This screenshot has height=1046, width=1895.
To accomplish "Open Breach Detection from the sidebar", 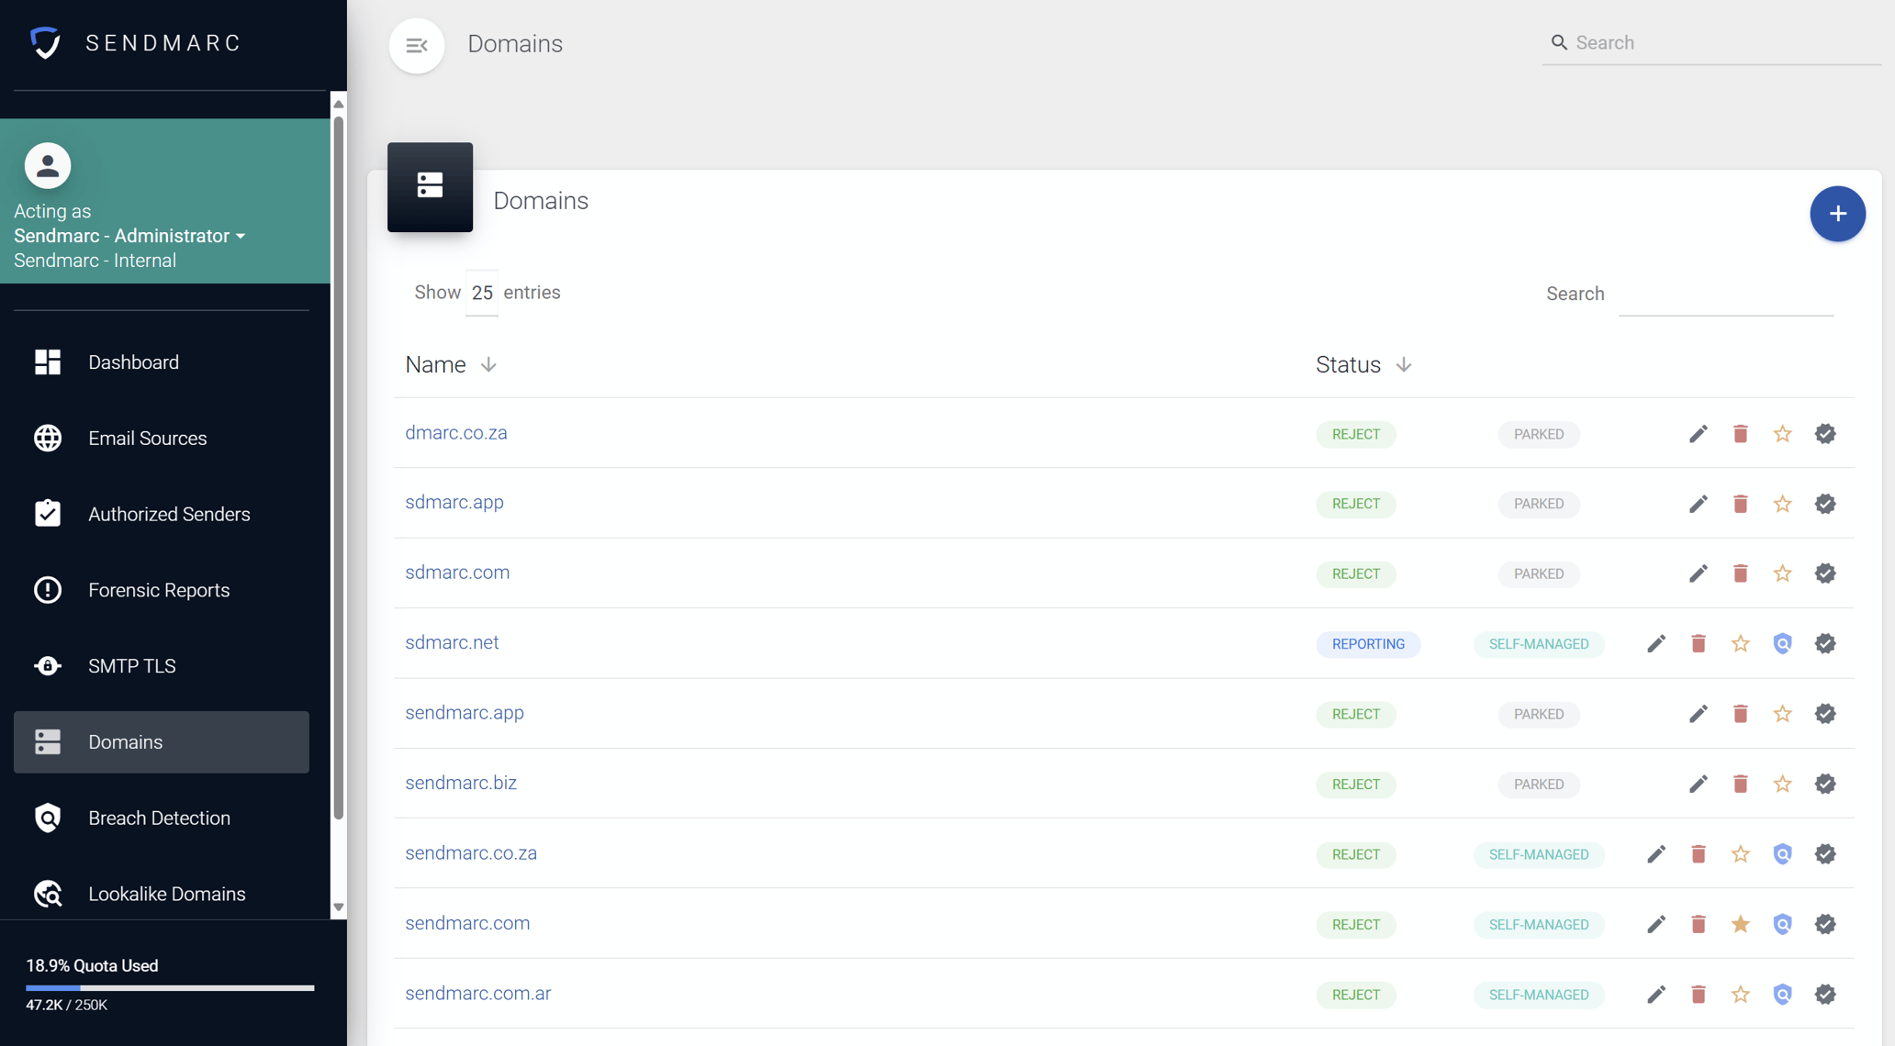I will [159, 818].
